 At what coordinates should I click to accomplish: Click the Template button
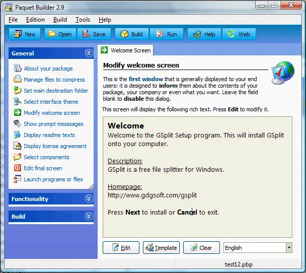[161, 248]
